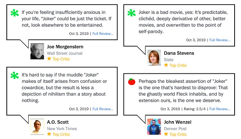Click the green splat icon on A.O. Scott's review

pyautogui.click(x=15, y=75)
